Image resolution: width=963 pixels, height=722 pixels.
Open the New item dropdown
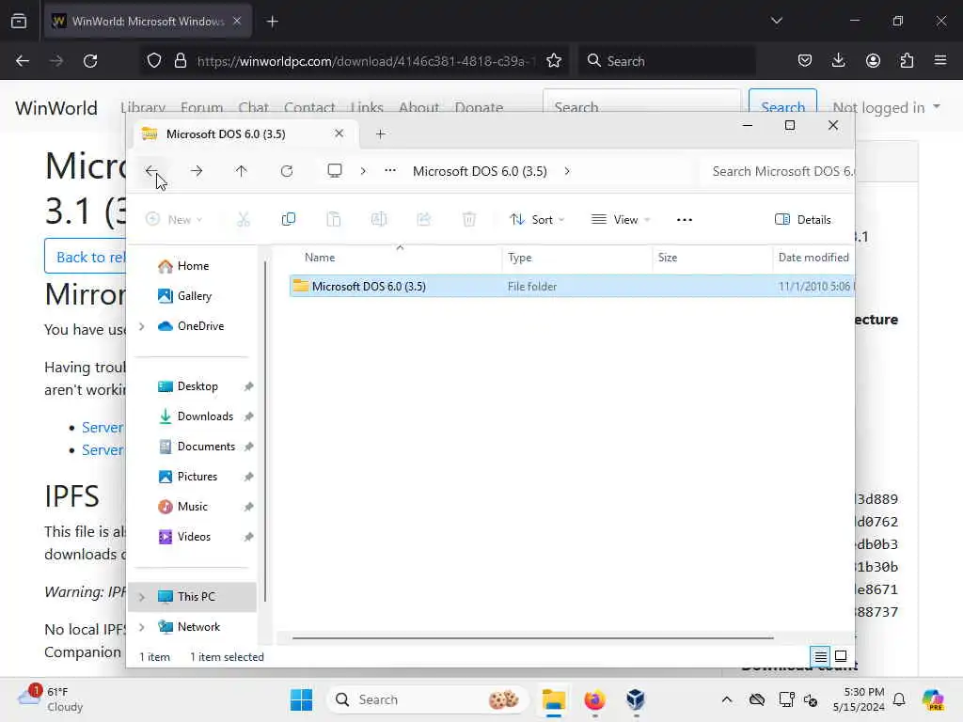point(174,219)
